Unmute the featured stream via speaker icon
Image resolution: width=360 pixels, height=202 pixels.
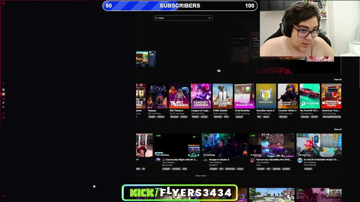click(x=219, y=71)
